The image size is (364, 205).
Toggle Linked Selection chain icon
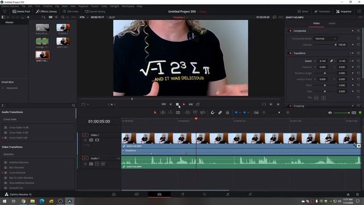point(220,113)
